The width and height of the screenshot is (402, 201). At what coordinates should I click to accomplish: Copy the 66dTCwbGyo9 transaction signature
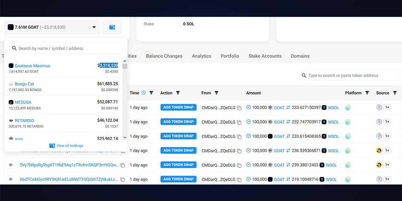coord(123,179)
